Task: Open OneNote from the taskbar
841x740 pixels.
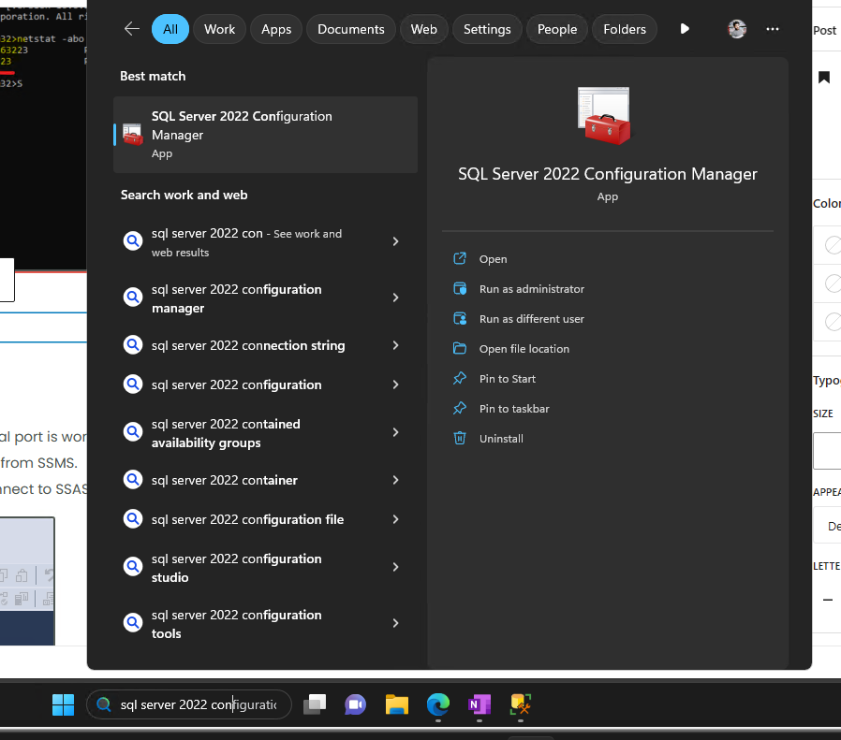Action: click(x=479, y=704)
